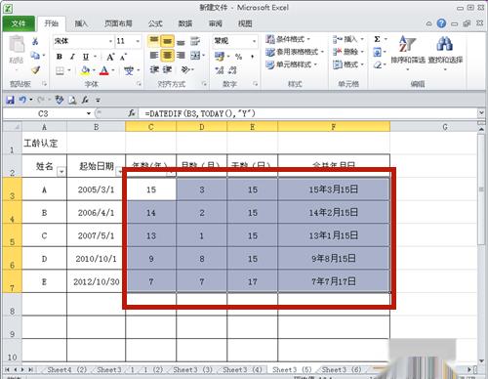This screenshot has height=379, width=488.
Task: Click the Format Painter brush icon
Action: coord(35,69)
